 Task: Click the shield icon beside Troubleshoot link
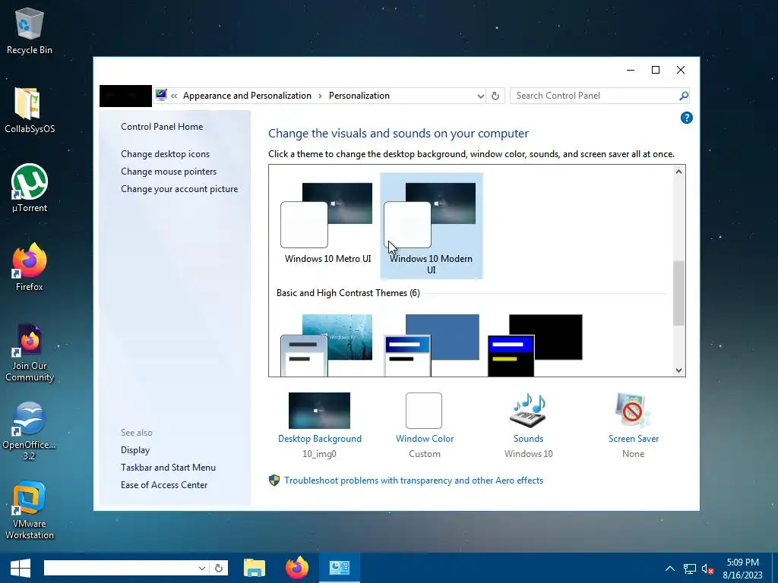coord(274,481)
